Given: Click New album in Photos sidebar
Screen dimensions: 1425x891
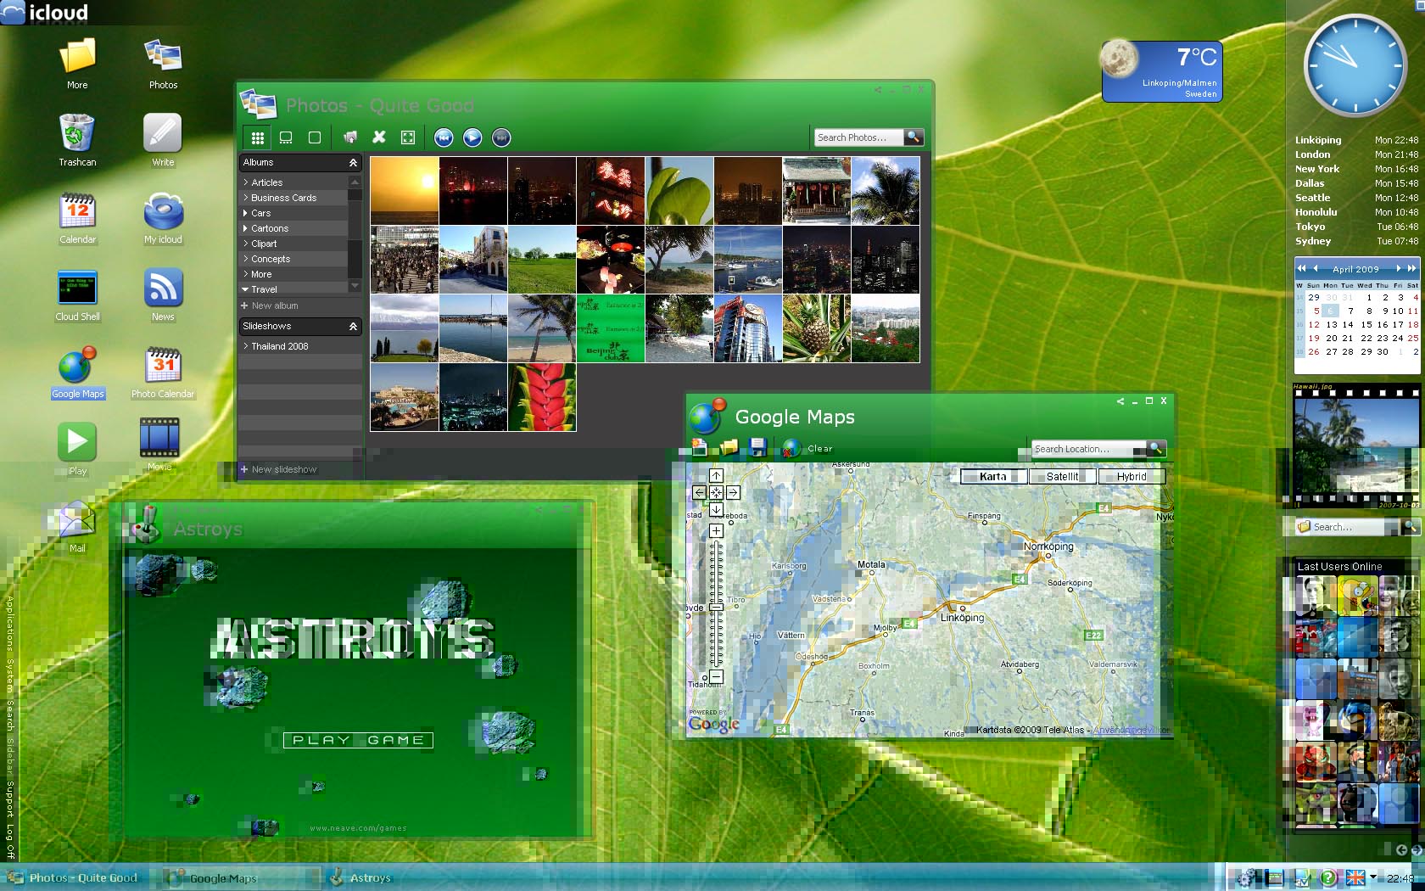Looking at the screenshot, I should [271, 305].
